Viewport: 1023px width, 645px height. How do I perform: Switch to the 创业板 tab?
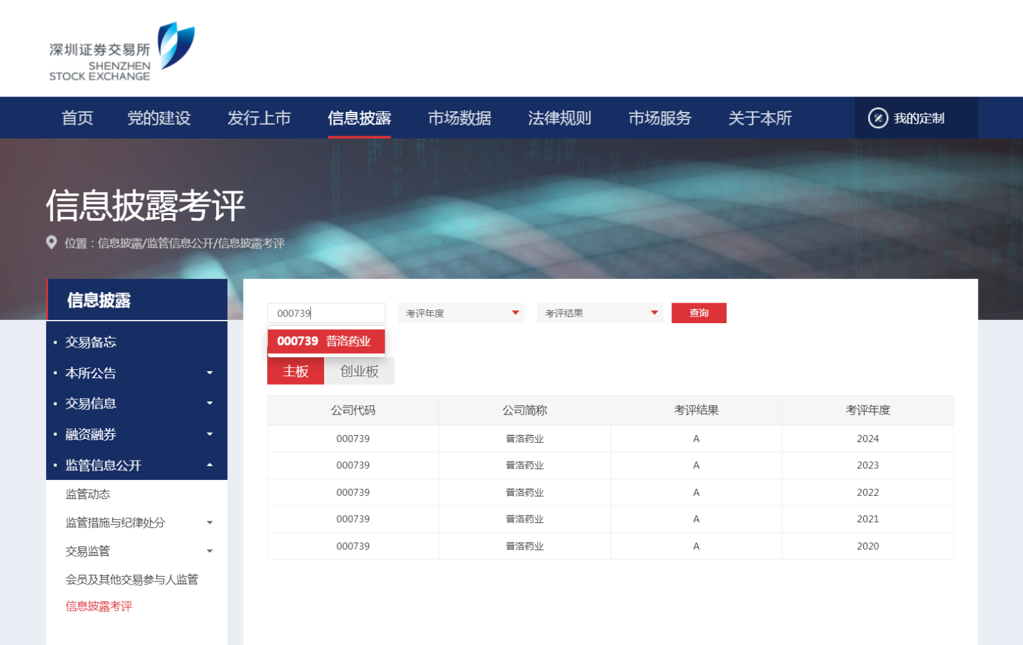tap(359, 370)
